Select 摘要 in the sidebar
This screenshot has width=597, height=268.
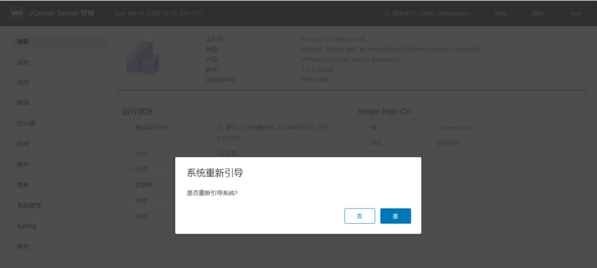click(x=59, y=42)
